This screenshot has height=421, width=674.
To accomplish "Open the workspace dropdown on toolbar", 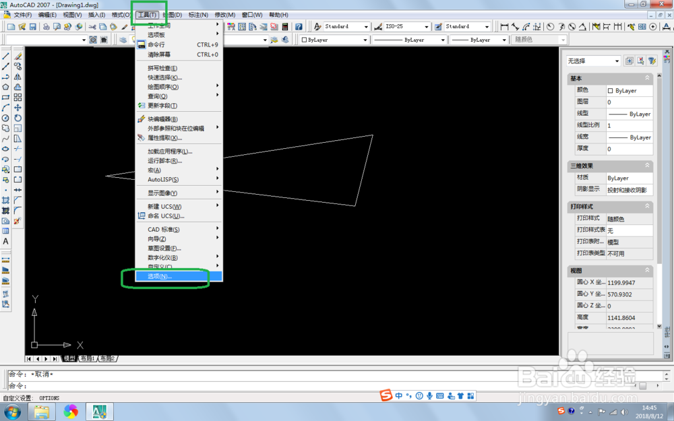I will click(x=47, y=40).
